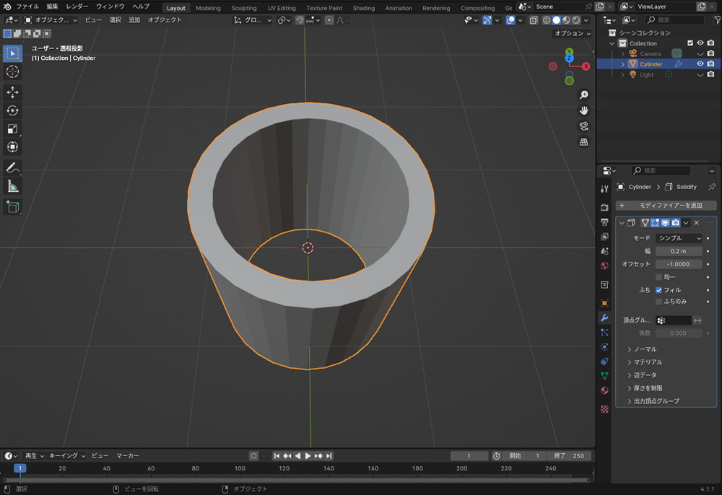Expand the 厚さを制限 panel
The height and width of the screenshot is (495, 722).
(x=648, y=388)
